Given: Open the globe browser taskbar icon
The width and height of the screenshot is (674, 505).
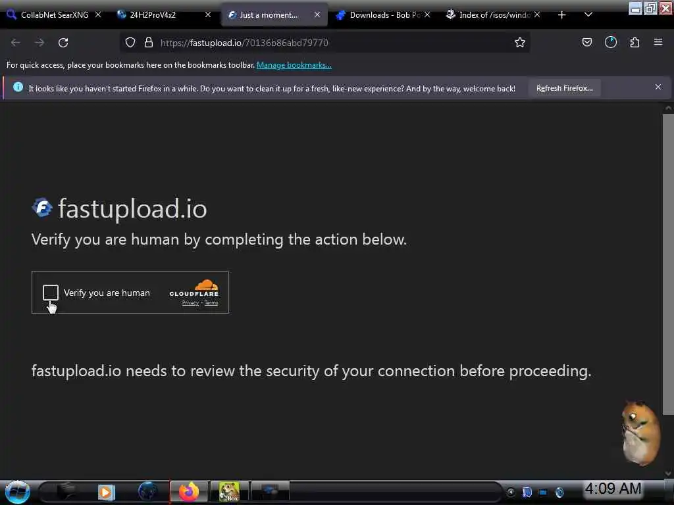Looking at the screenshot, I should 148,492.
